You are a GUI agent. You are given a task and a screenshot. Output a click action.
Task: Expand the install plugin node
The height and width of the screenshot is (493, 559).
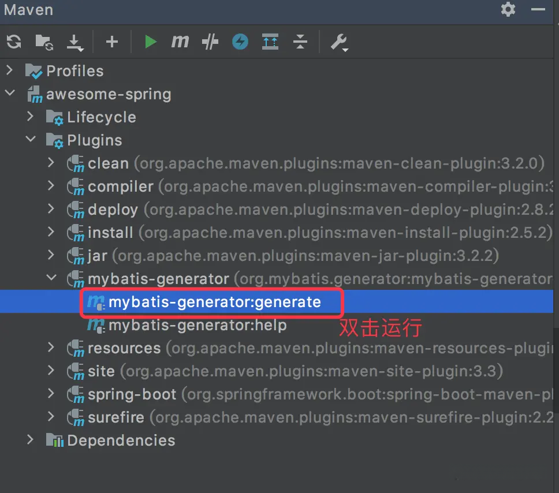51,232
